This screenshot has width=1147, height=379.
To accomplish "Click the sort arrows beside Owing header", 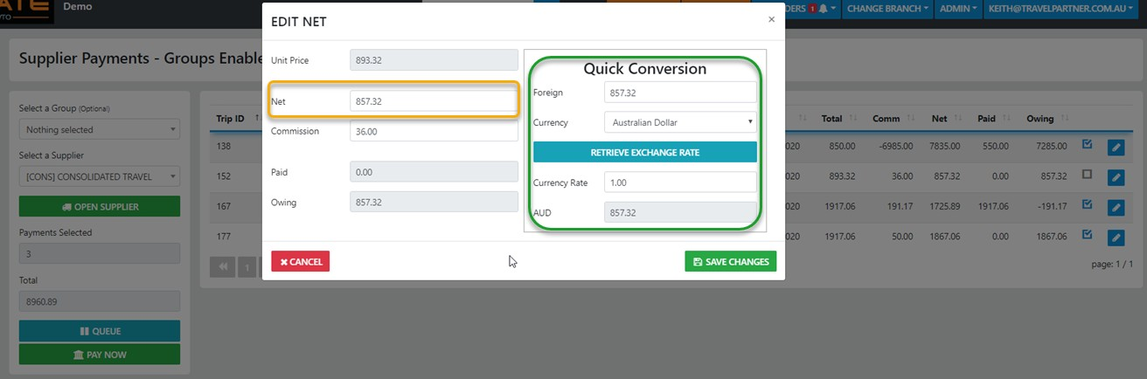I will pyautogui.click(x=1064, y=118).
